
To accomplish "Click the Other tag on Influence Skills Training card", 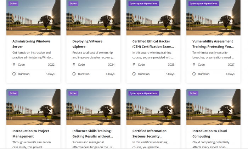I will [x=73, y=93].
